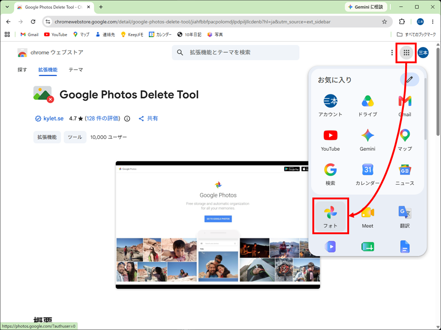Open News (ニュース) app icon
The width and height of the screenshot is (441, 330).
pos(405,175)
